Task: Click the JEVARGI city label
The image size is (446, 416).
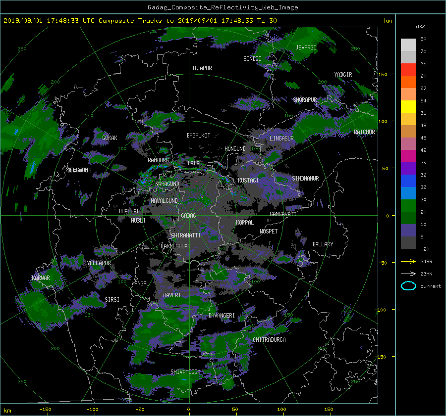Action: [306, 47]
